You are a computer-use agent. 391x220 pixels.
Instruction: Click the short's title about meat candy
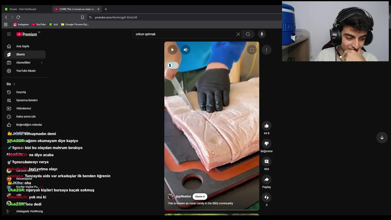200,203
